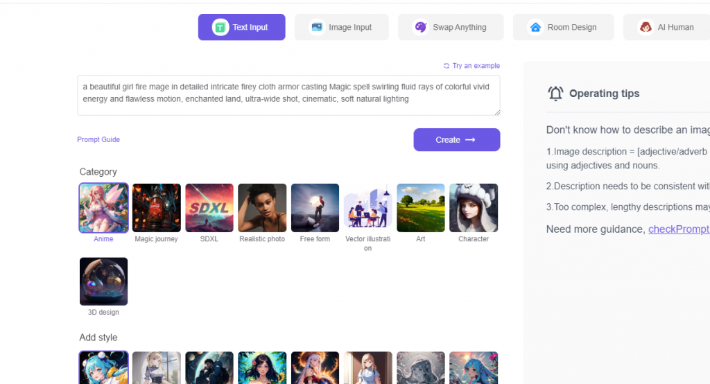Pick the SDXL category
The image size is (710, 384).
pos(209,208)
